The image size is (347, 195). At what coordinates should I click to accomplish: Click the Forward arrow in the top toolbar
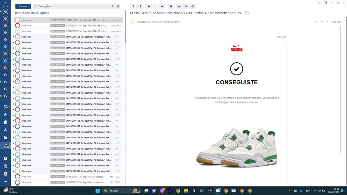162,6
